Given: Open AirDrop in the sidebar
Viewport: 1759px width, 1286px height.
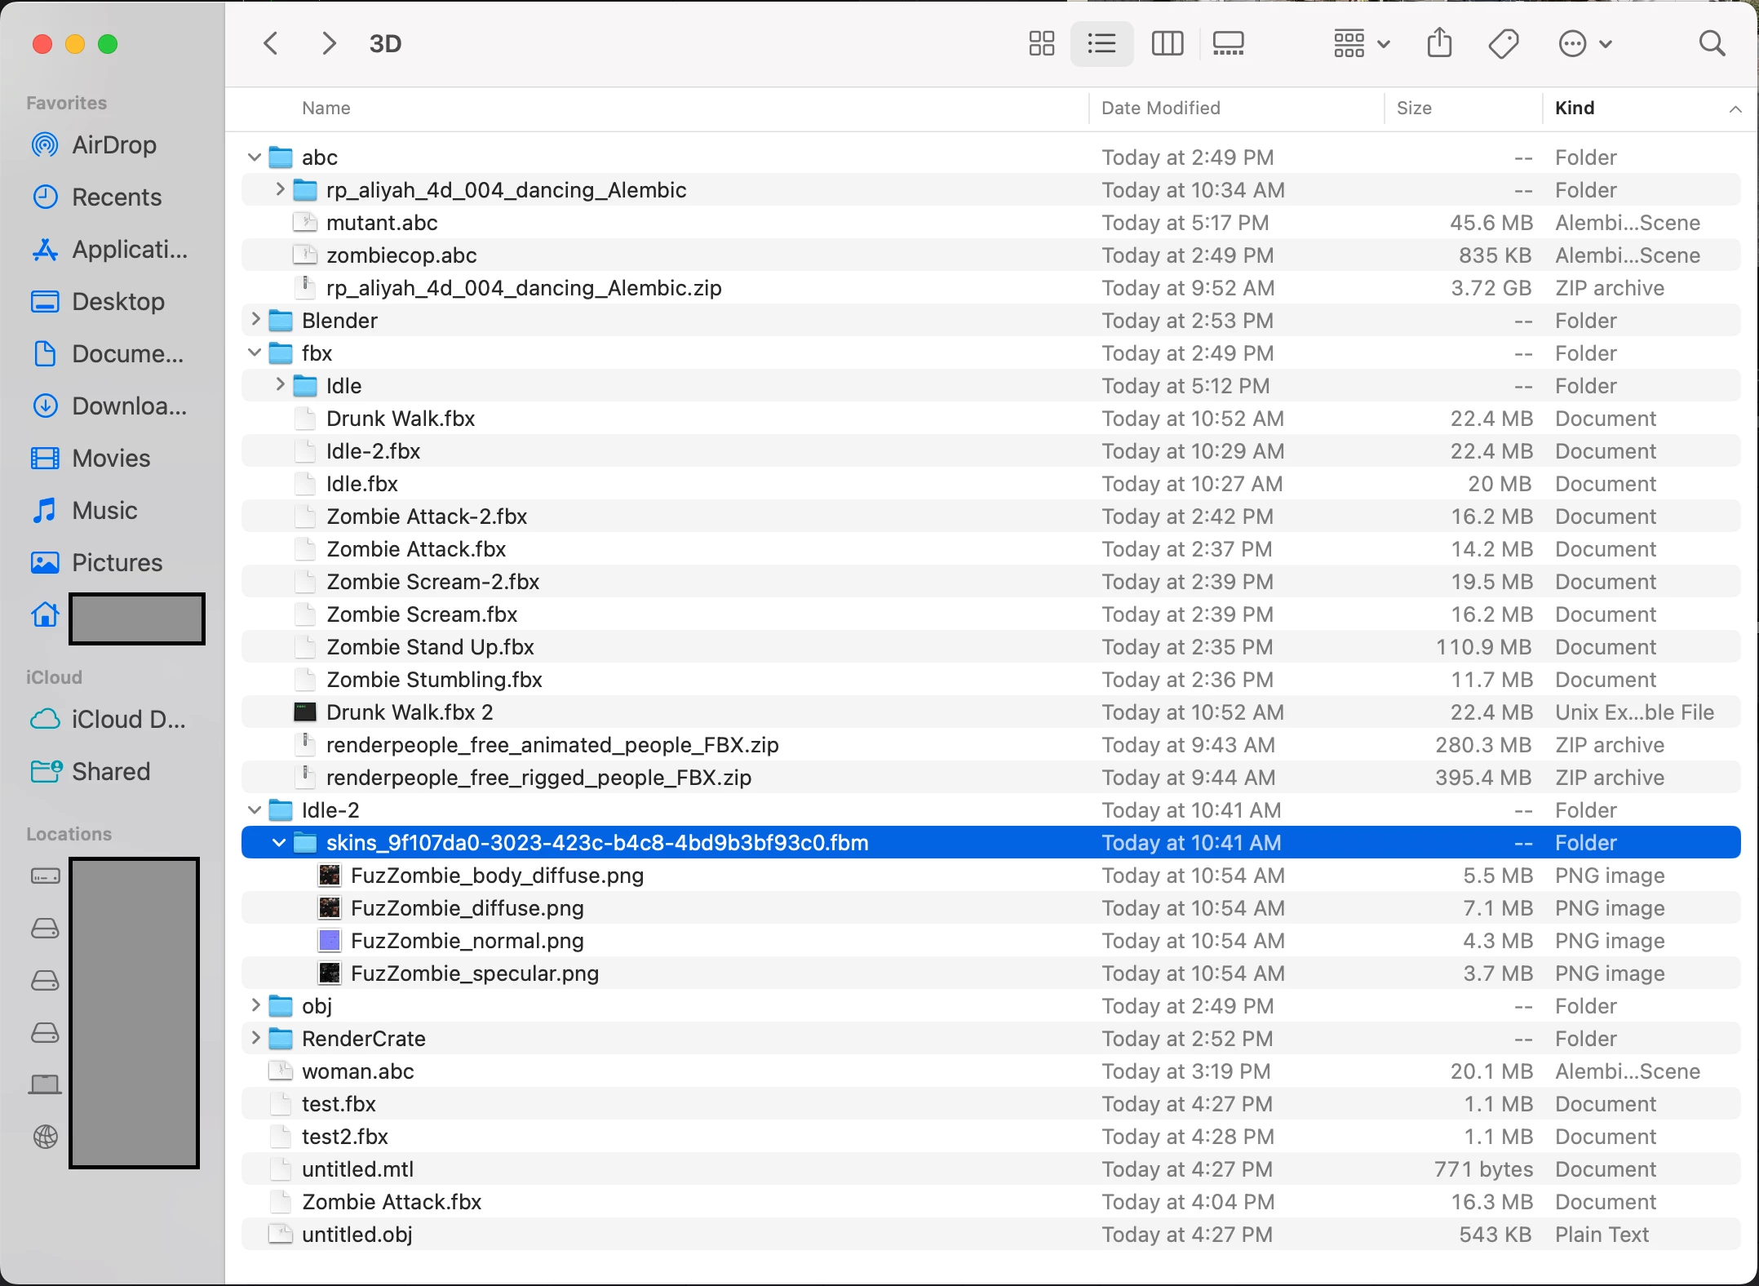Looking at the screenshot, I should [x=113, y=145].
